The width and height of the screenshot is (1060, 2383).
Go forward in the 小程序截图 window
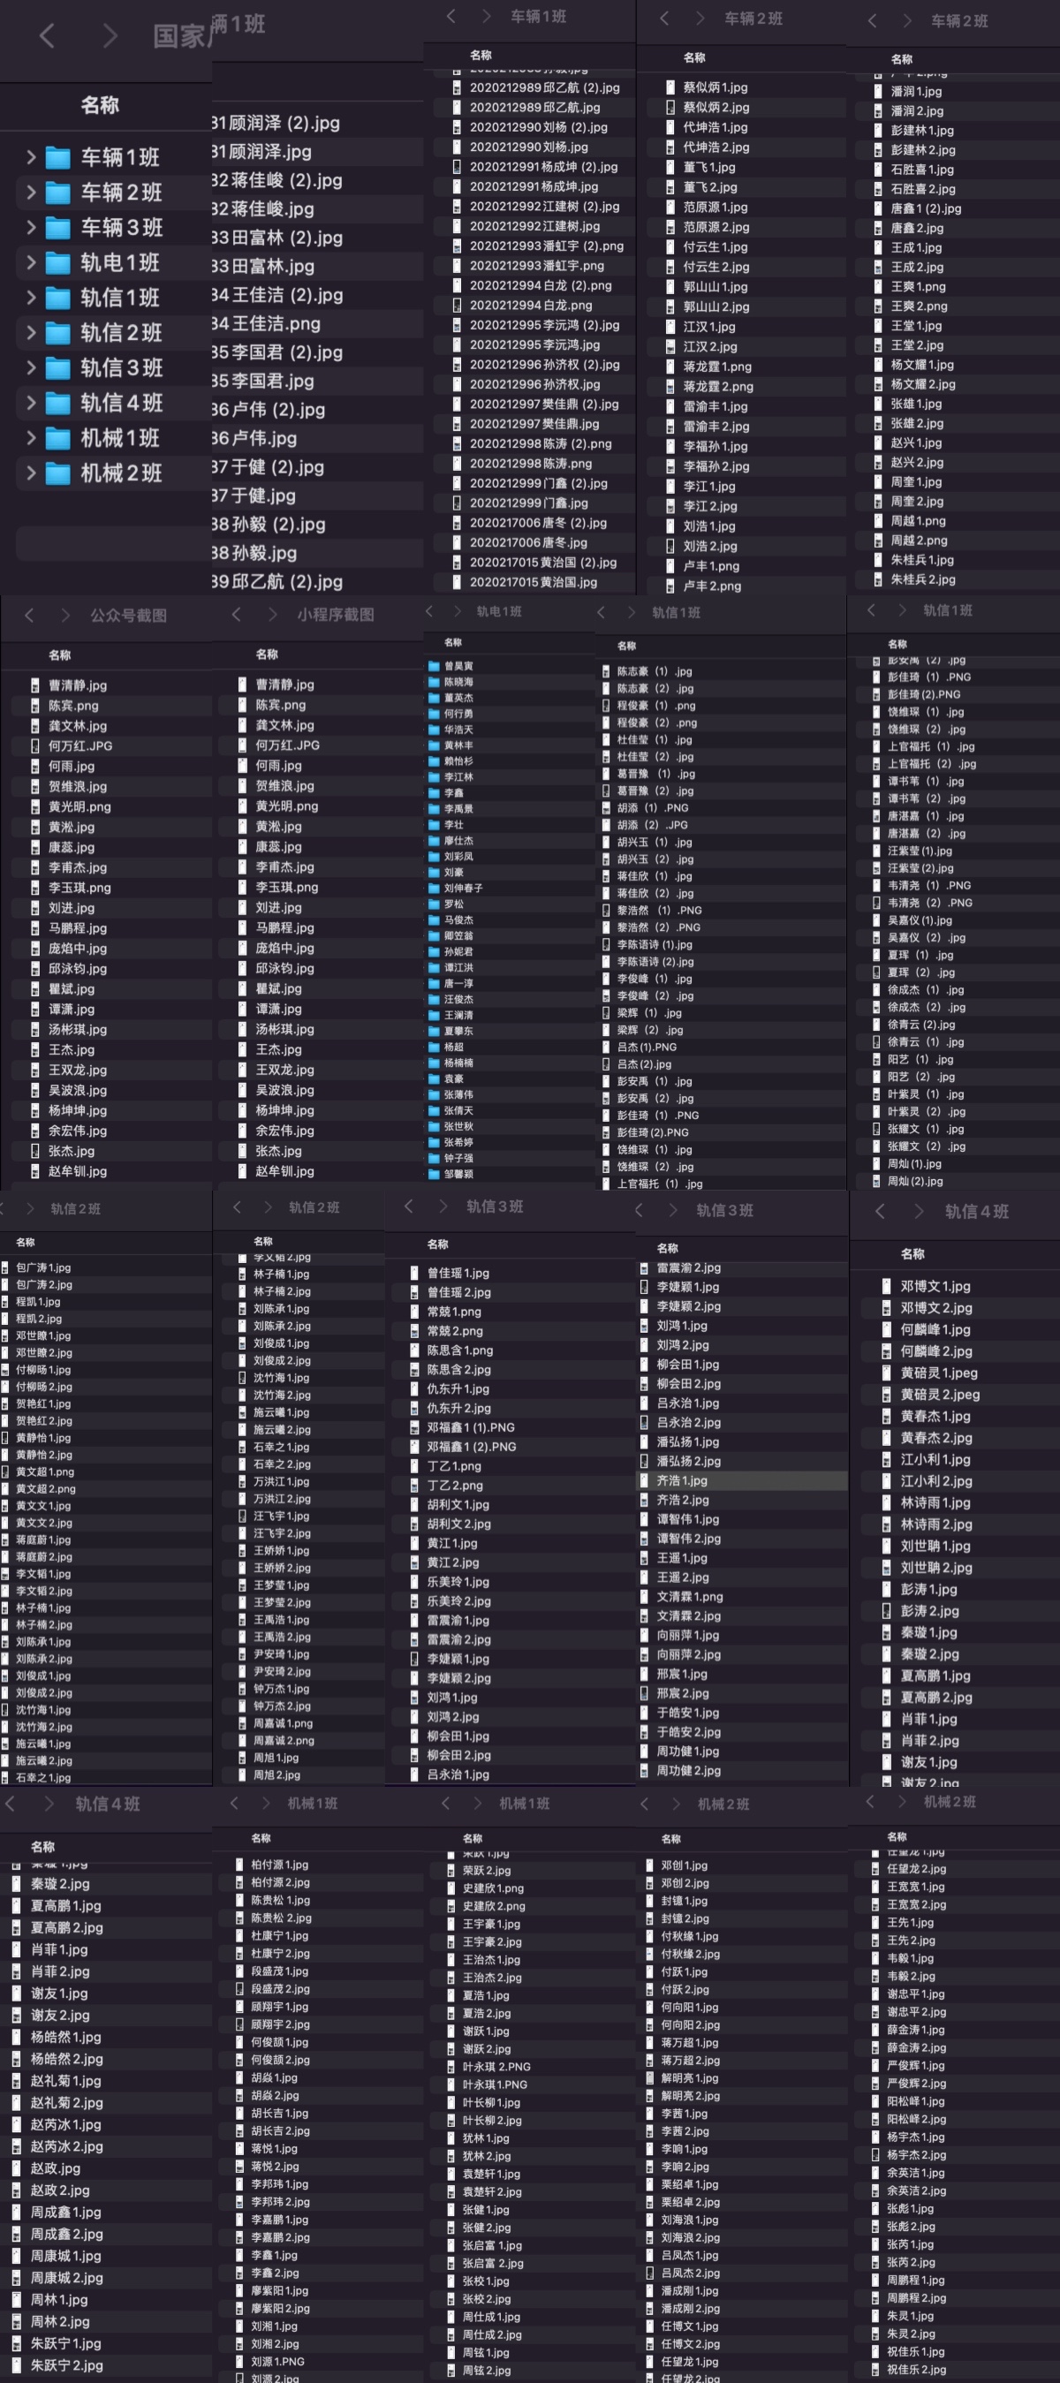tap(272, 614)
